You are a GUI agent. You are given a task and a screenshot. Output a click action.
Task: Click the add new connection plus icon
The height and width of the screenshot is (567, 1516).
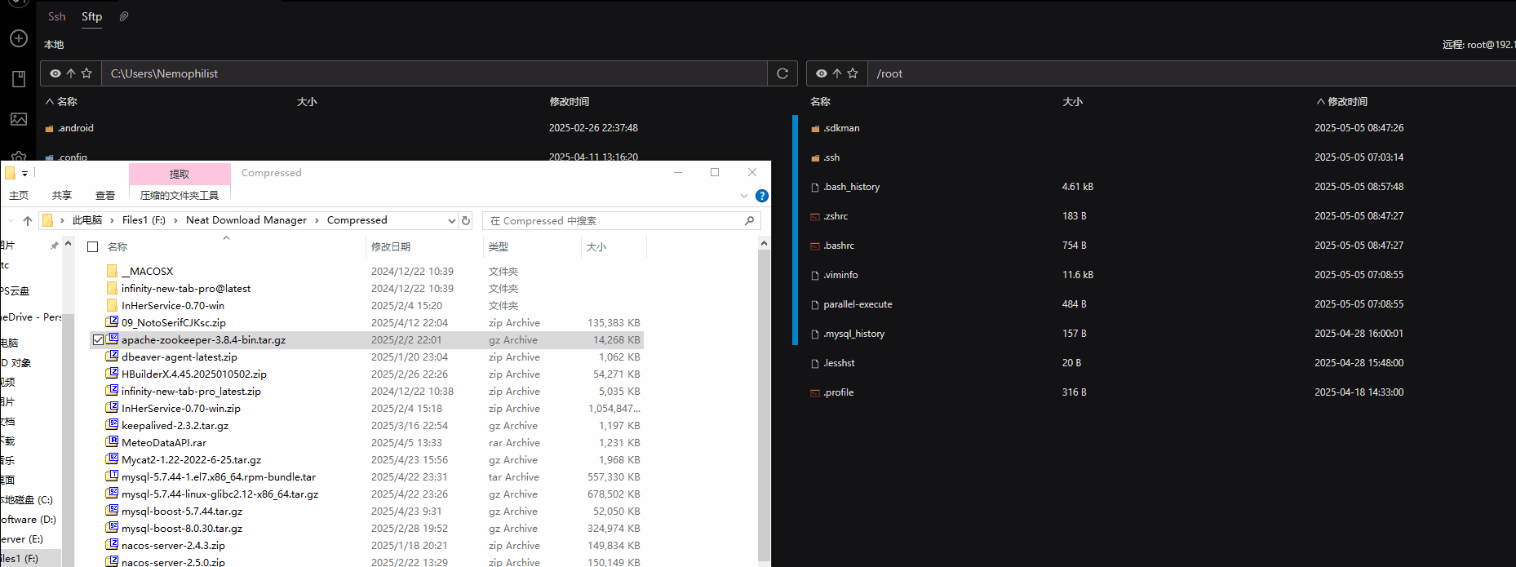coord(19,38)
